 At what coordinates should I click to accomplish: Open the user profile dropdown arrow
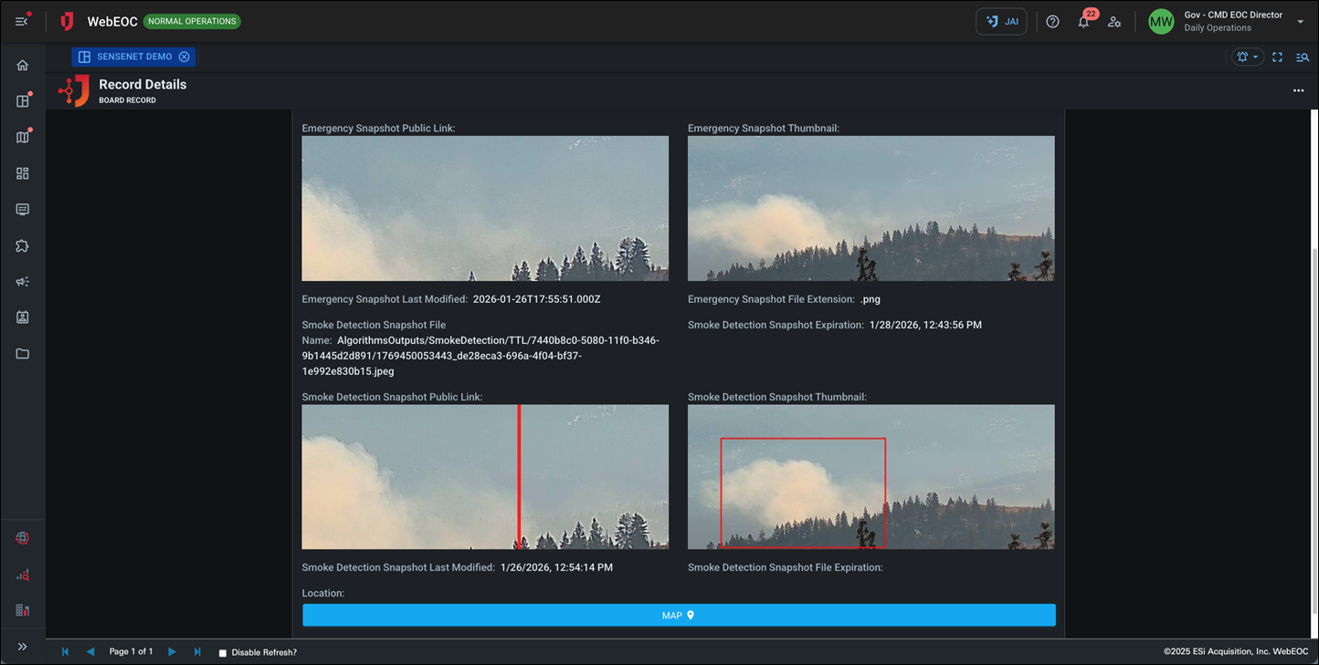pos(1301,21)
